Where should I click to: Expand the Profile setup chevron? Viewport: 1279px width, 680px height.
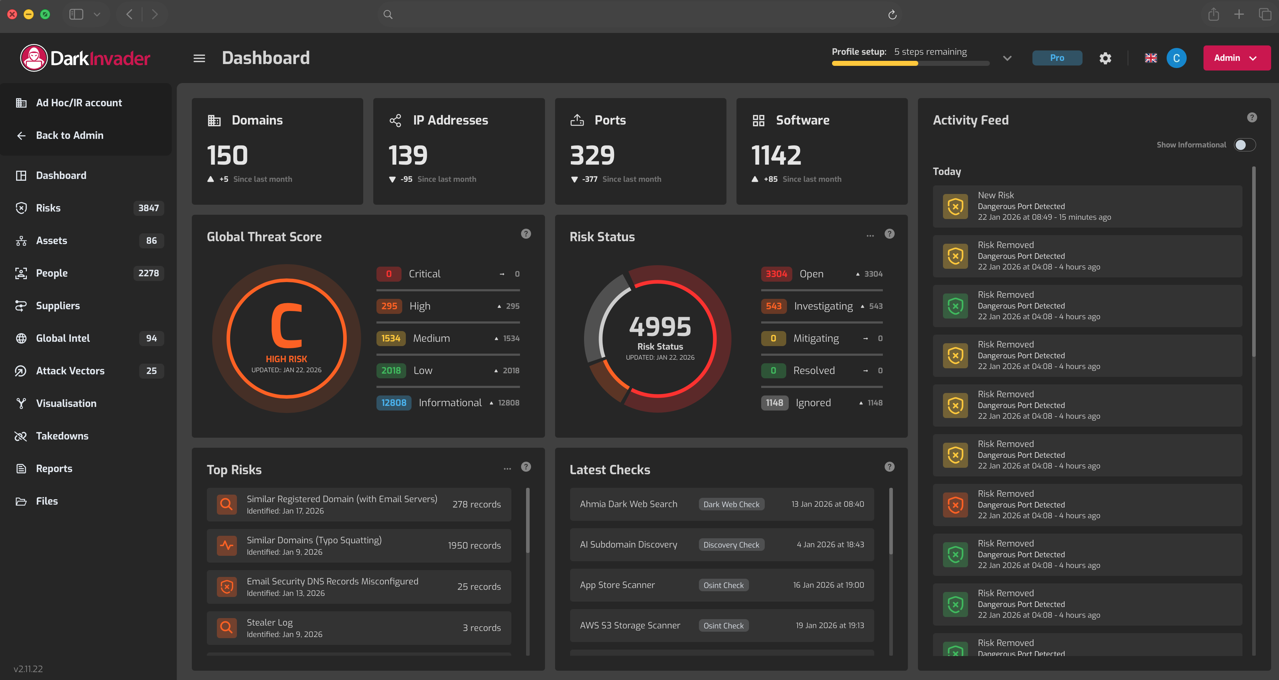[1007, 58]
